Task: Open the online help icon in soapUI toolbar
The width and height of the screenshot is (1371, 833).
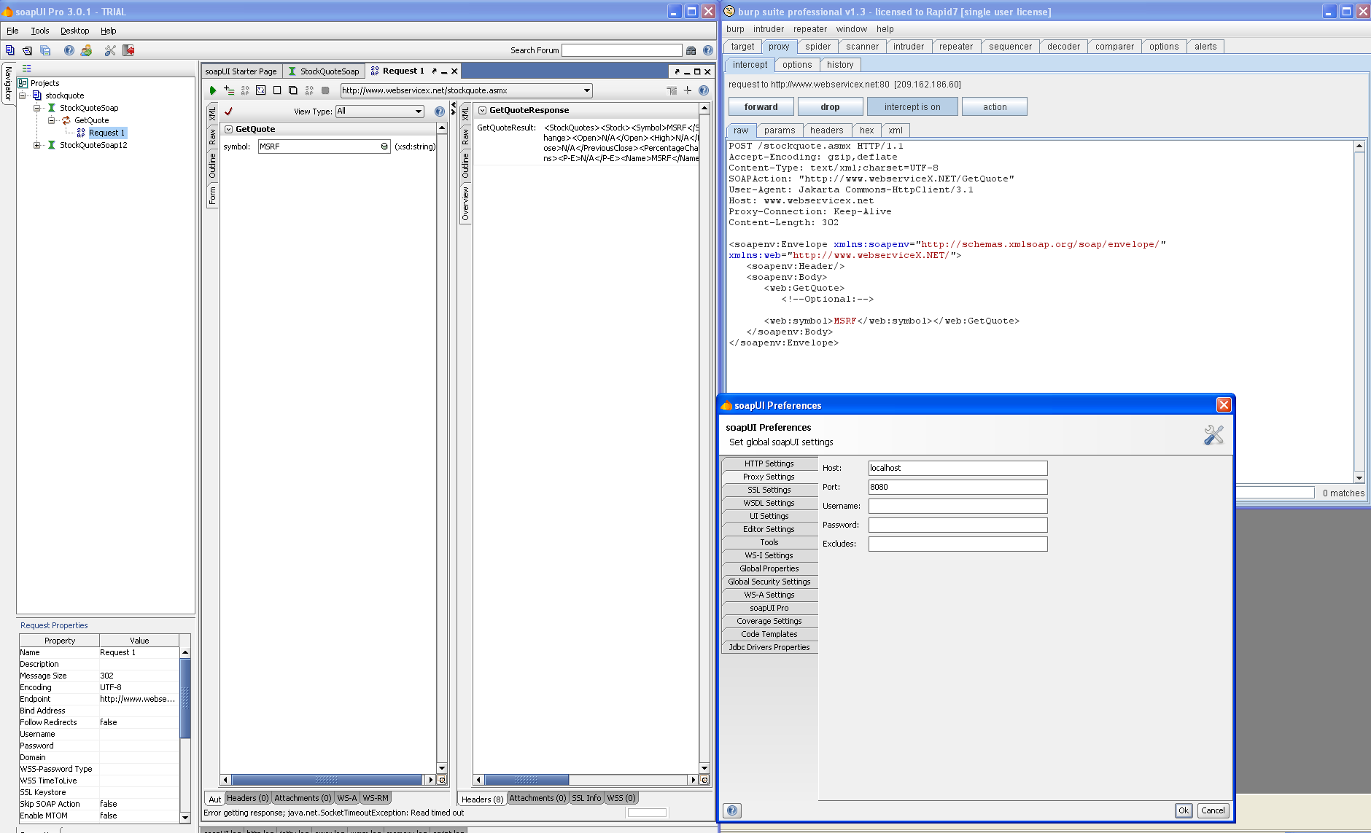Action: (x=69, y=50)
